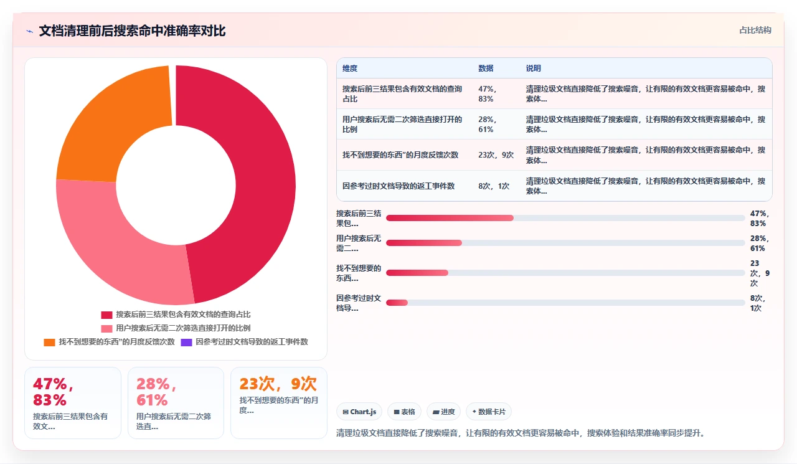The image size is (797, 464).
Task: Select table cell 搜索后前三结果包含有效文档的查询占比
Action: pyautogui.click(x=405, y=94)
